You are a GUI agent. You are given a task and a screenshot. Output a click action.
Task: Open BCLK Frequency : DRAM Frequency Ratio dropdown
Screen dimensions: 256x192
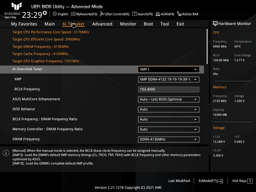(169, 119)
